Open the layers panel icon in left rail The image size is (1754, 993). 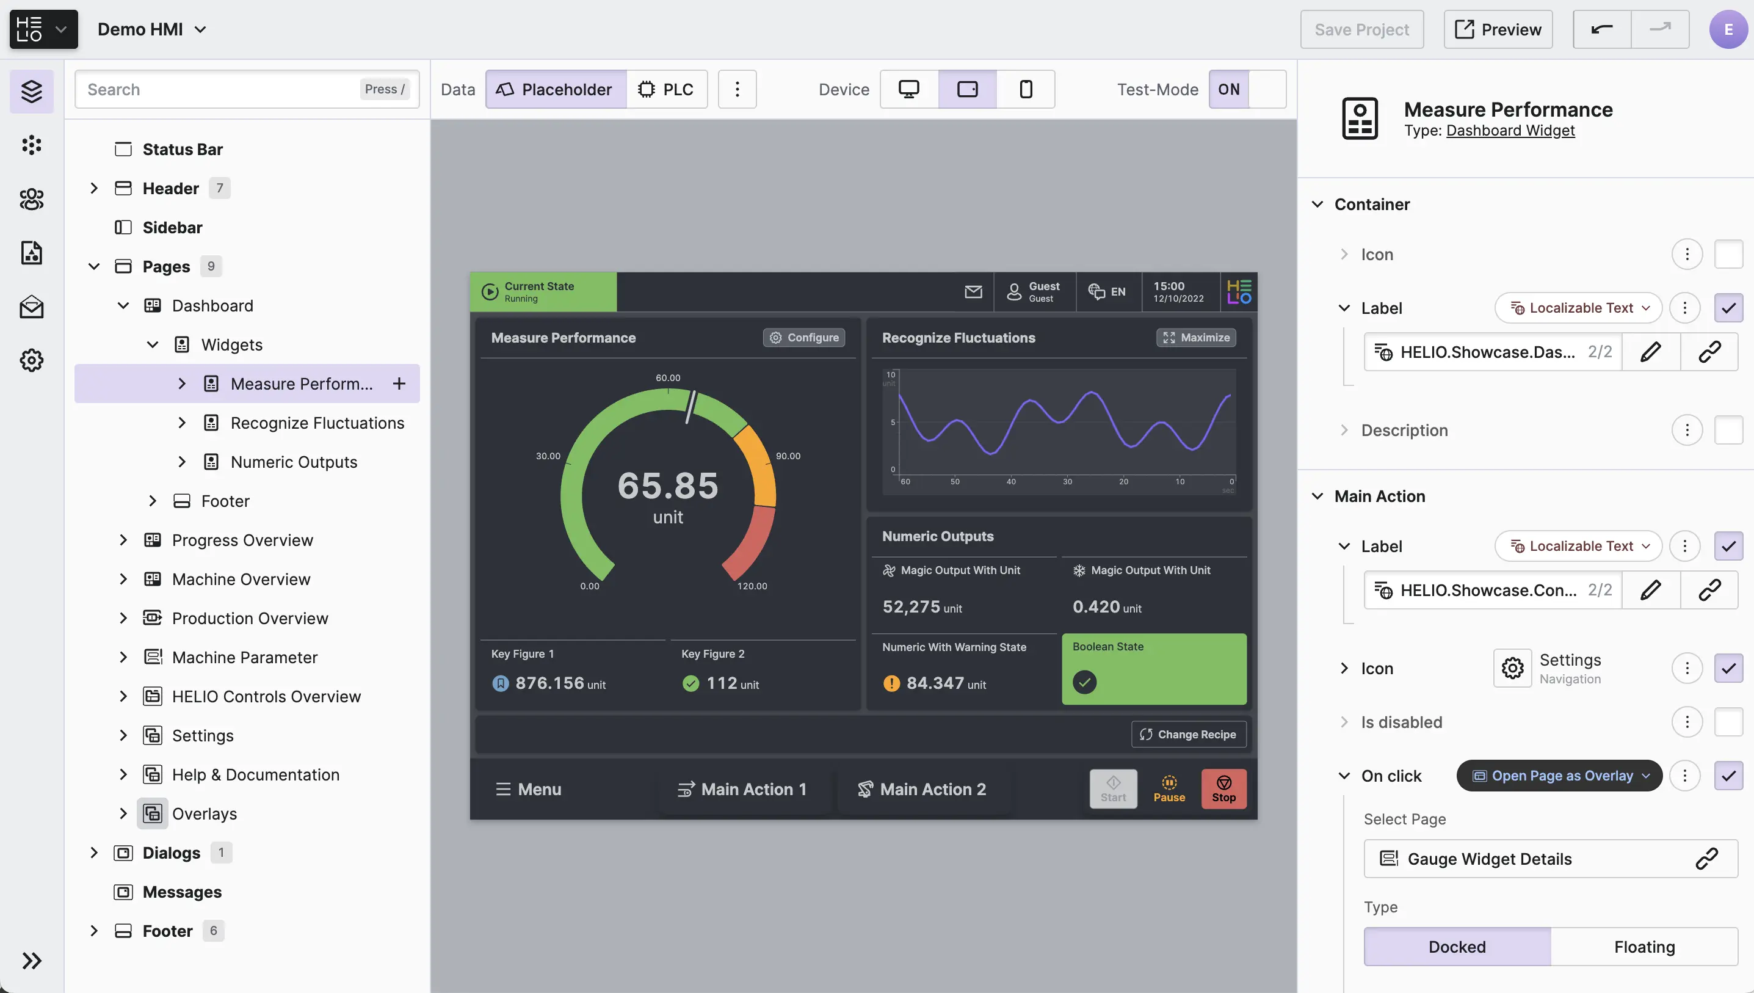pyautogui.click(x=31, y=91)
